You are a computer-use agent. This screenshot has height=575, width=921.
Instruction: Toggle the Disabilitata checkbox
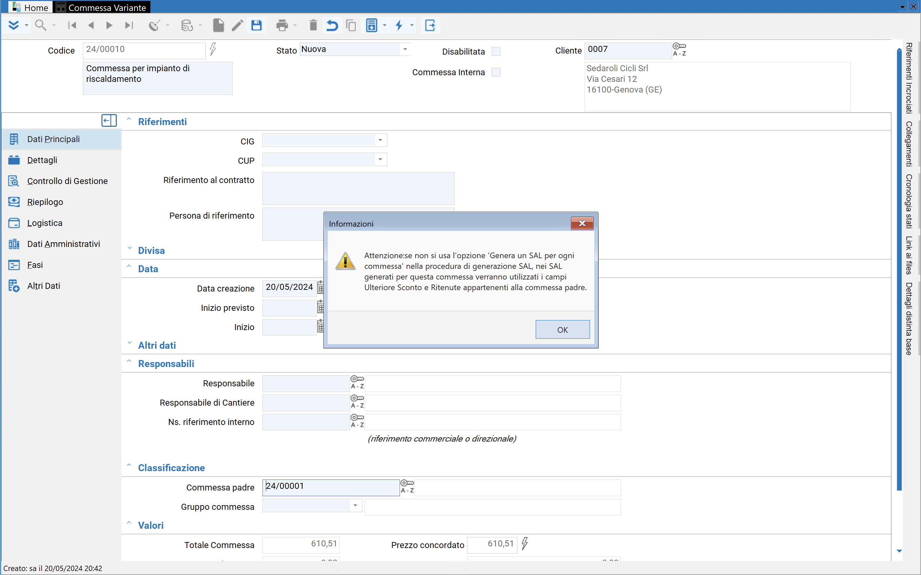[496, 51]
